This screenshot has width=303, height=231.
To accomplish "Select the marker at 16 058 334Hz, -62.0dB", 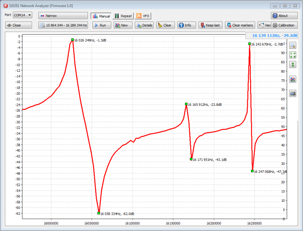I will click(x=98, y=213).
